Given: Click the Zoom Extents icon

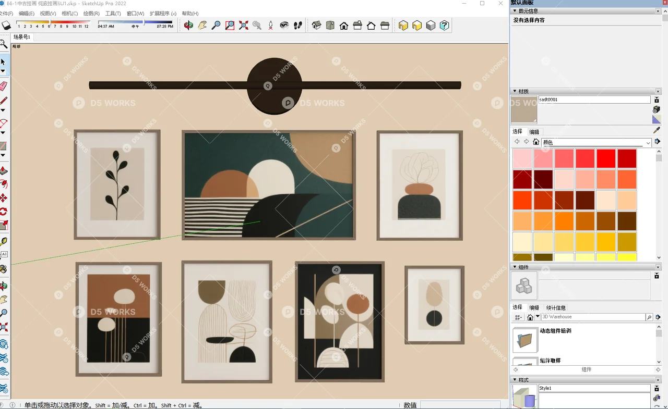Looking at the screenshot, I should pos(243,25).
